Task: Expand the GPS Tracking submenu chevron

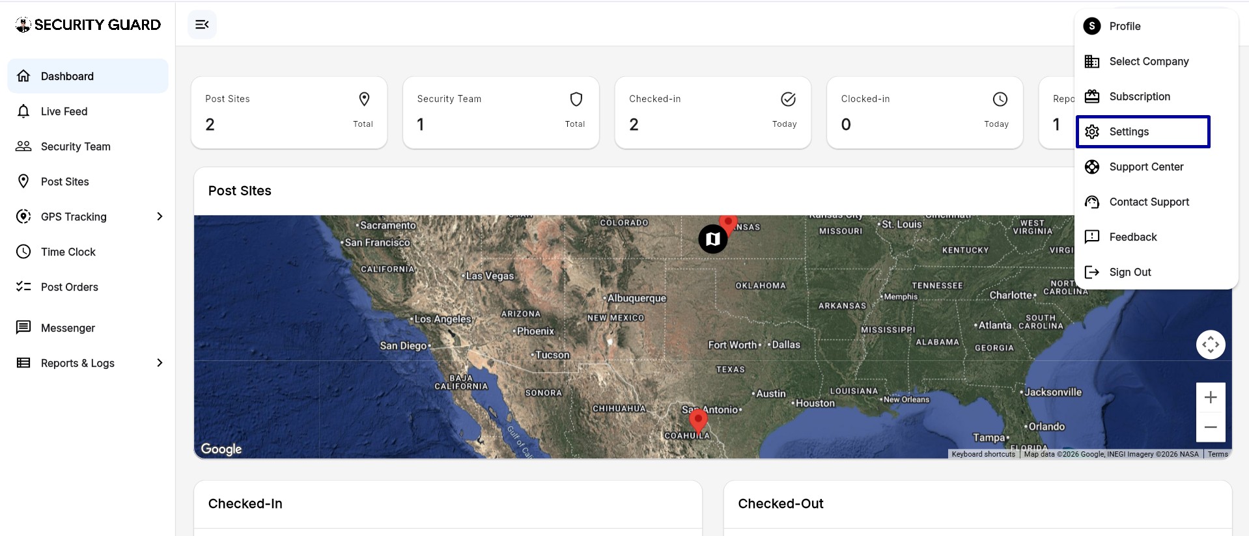Action: (x=160, y=217)
